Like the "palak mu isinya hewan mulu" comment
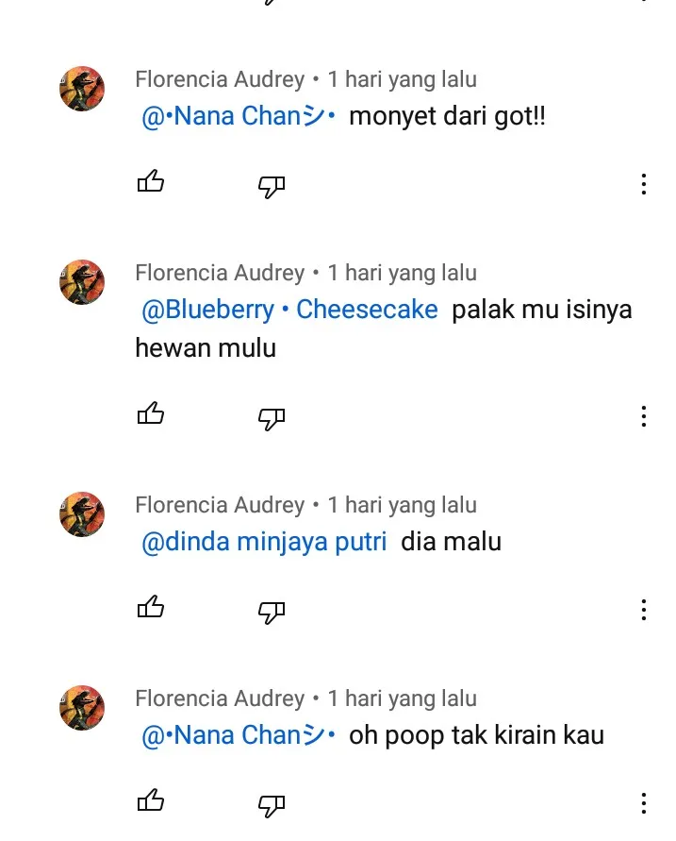Screen dimensions: 676x841 (151, 413)
